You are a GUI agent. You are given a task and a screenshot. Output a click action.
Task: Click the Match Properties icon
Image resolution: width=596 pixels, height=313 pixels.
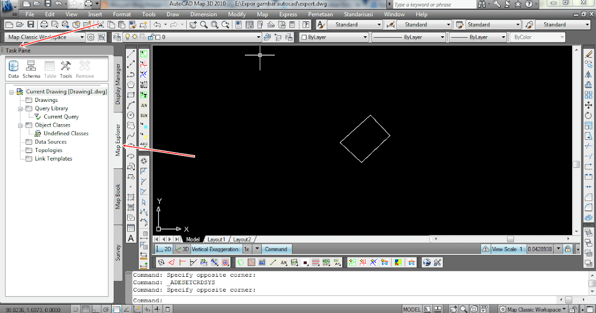pos(133,24)
